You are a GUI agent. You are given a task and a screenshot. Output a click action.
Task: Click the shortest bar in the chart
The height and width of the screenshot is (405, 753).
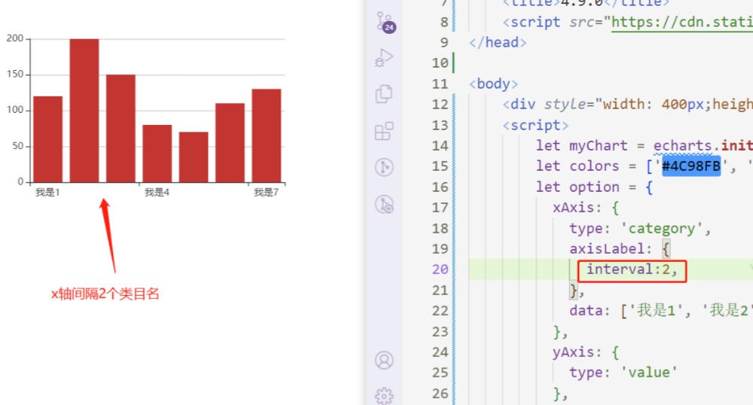(x=194, y=157)
